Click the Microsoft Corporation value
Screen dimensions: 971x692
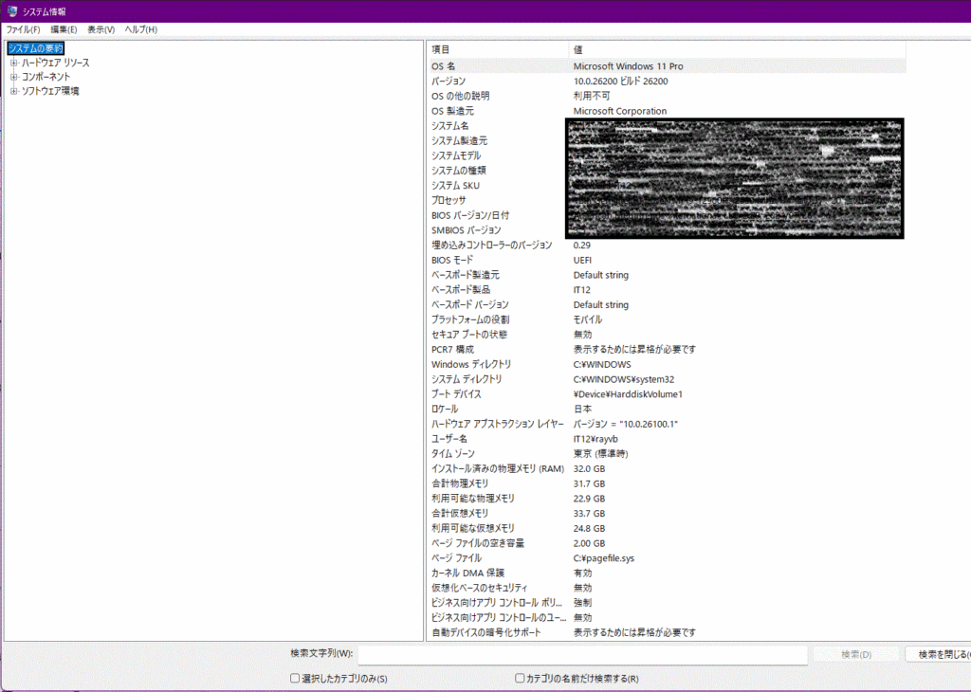[620, 111]
